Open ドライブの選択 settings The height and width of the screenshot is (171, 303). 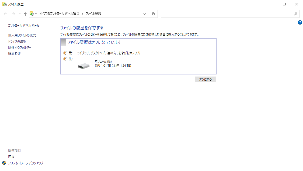tap(18, 41)
